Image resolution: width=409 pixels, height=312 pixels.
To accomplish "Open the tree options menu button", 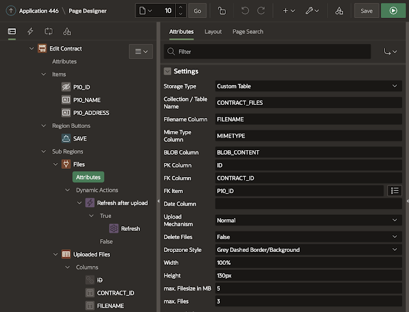I will [x=141, y=51].
